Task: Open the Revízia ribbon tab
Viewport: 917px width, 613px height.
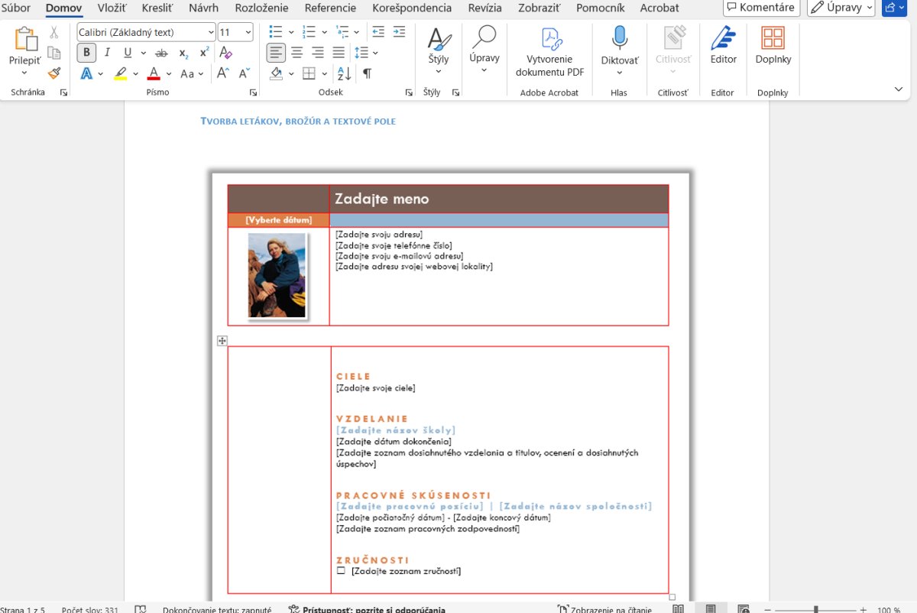Action: click(484, 8)
